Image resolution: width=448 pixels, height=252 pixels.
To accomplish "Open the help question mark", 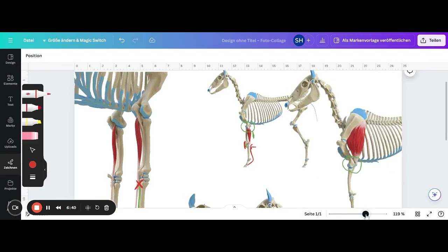I will [441, 214].
